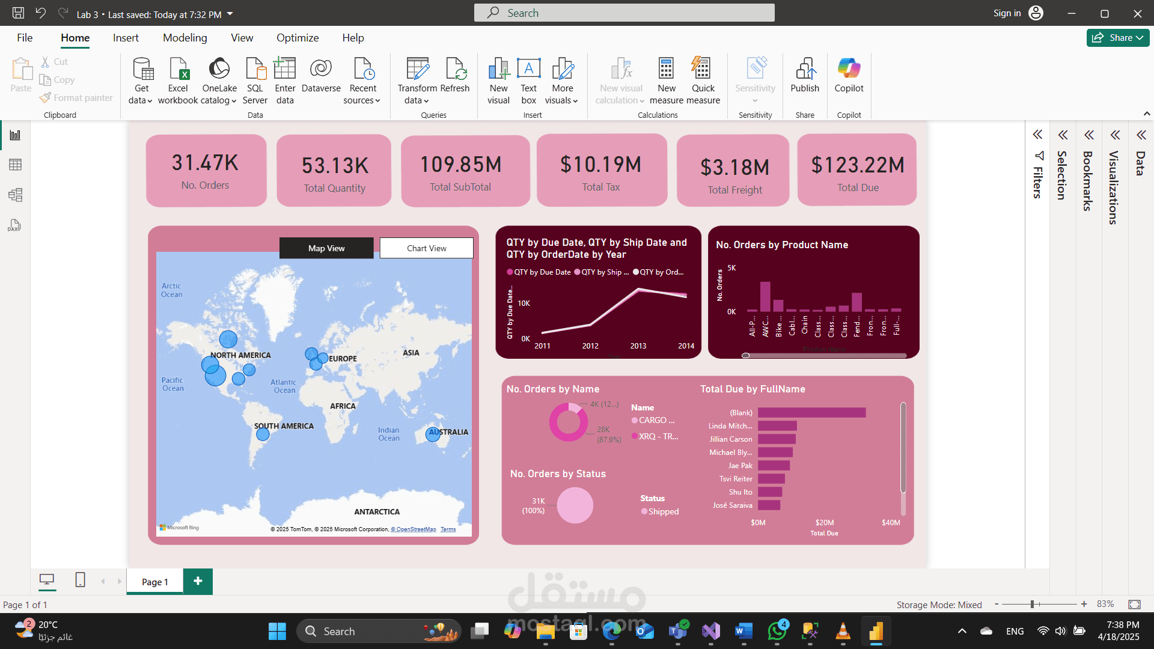Open DAX query view in sidebar
The image size is (1154, 649).
[15, 225]
